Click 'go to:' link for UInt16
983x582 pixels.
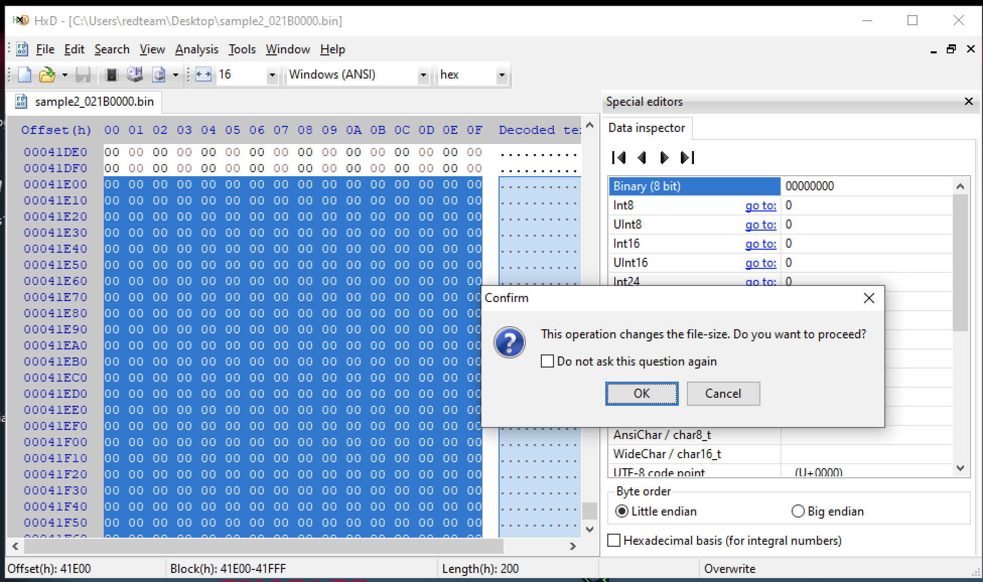[x=760, y=263]
